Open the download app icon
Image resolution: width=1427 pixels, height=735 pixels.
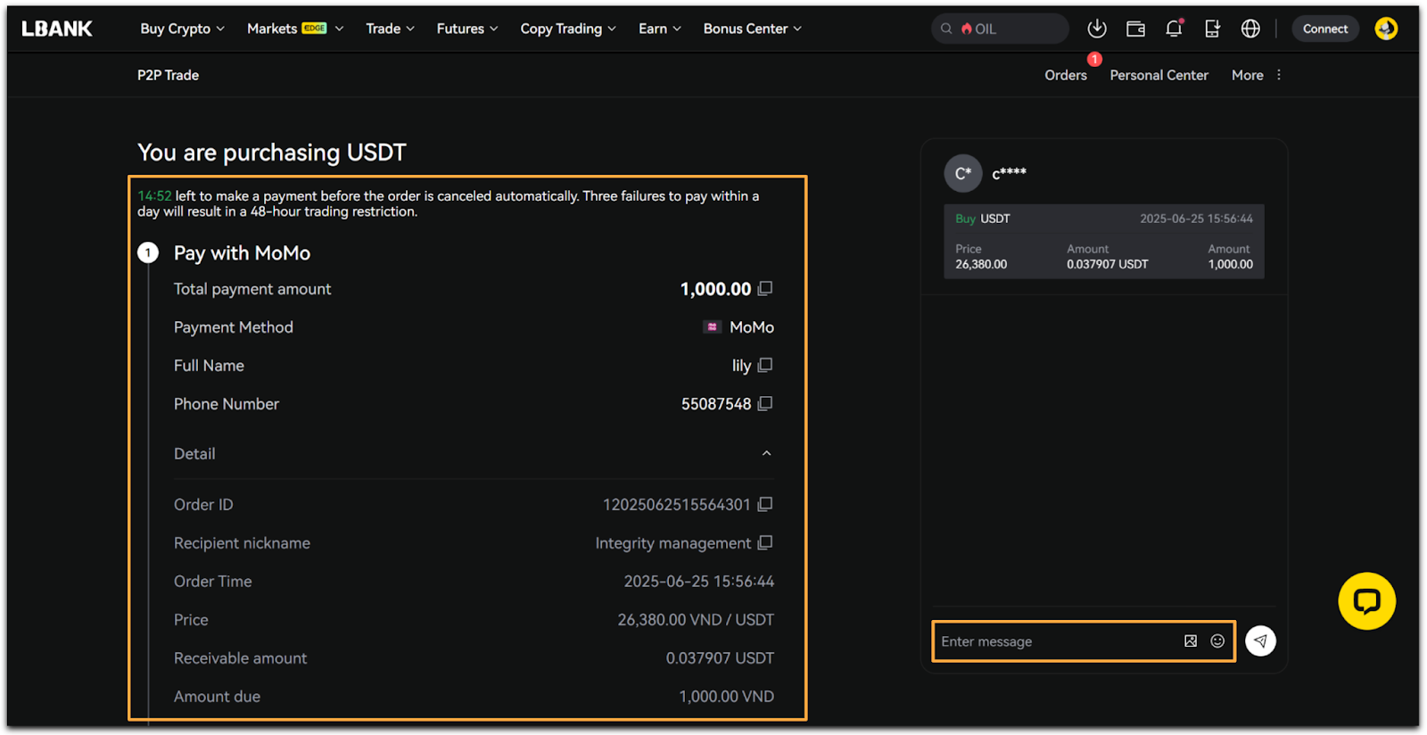(1097, 29)
